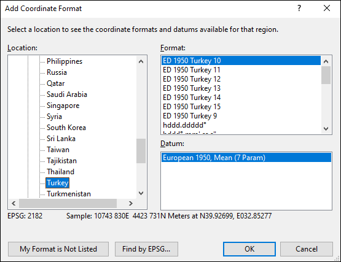
Task: Select European 1950, Mean (7 Param) datum
Action: point(246,158)
